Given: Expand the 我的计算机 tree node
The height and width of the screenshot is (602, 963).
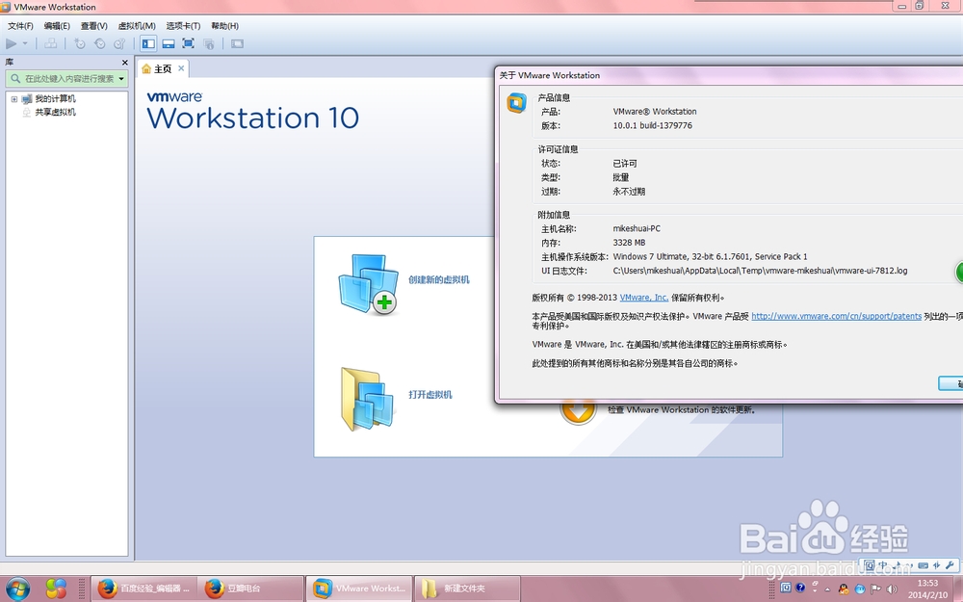Looking at the screenshot, I should [x=14, y=99].
